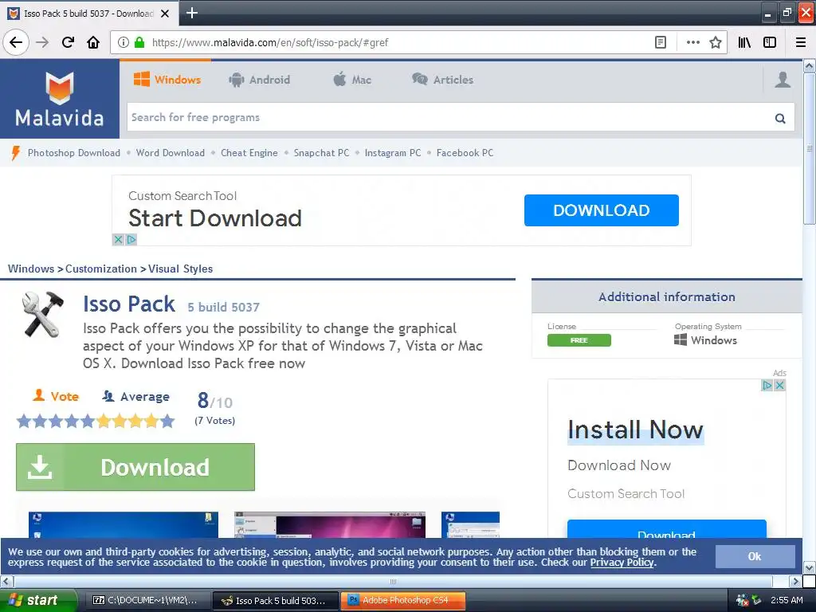
Task: Click Visual Styles breadcrumb link
Action: (x=181, y=269)
